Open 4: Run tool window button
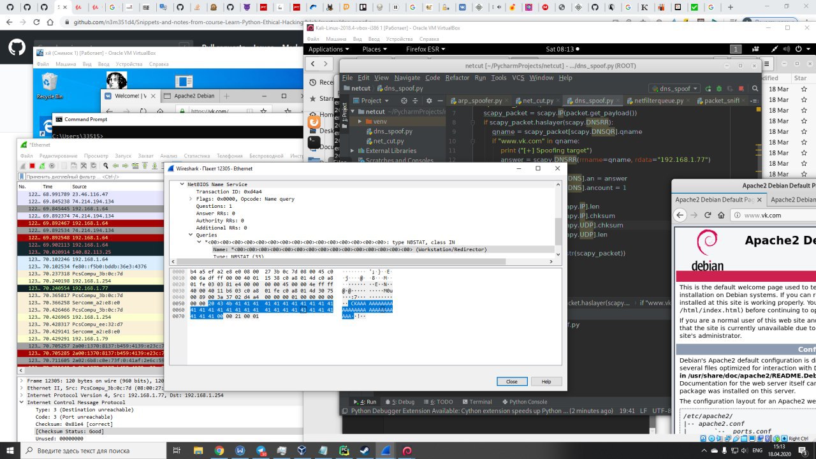The height and width of the screenshot is (459, 816). click(364, 402)
